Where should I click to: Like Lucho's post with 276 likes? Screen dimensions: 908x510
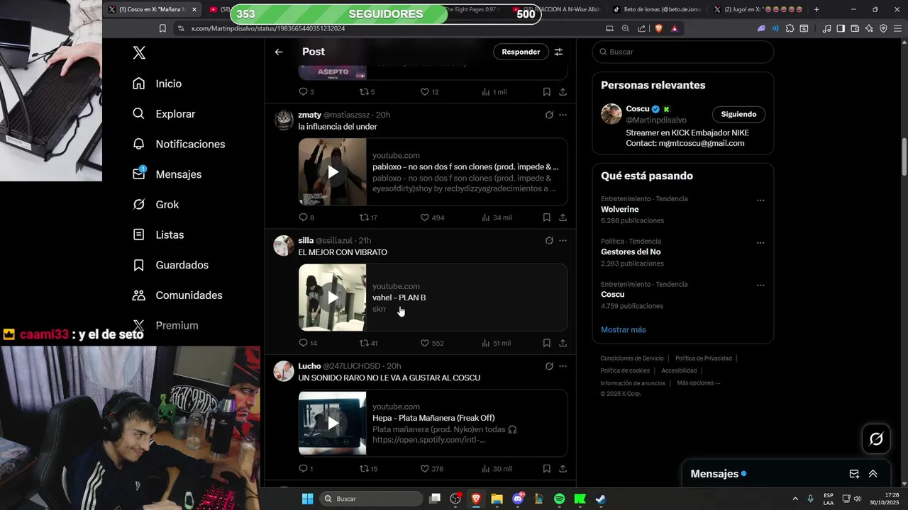pos(425,468)
